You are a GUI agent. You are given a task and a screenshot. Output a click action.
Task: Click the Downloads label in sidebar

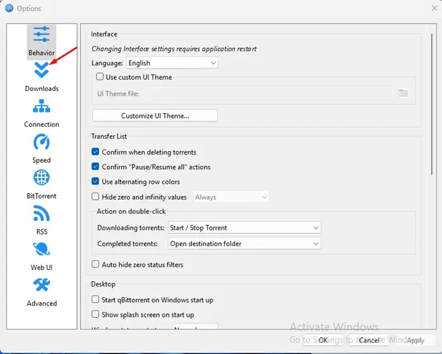(x=42, y=88)
